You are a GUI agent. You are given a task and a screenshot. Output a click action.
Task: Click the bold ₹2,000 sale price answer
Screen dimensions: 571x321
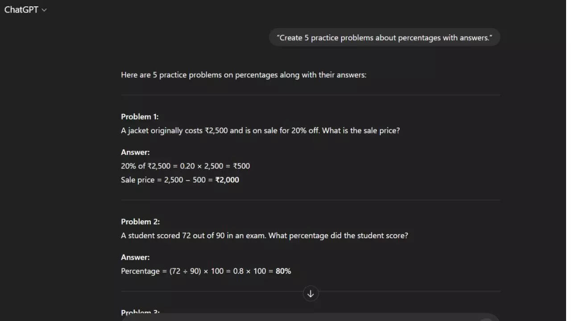pos(227,180)
